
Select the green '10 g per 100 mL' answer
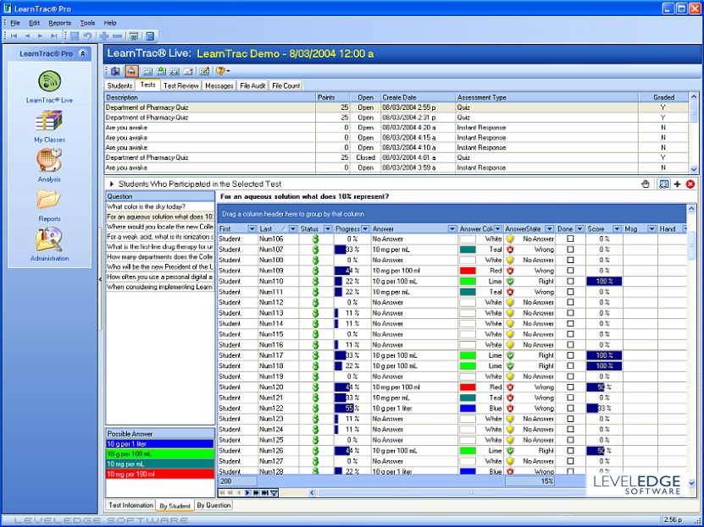(x=158, y=454)
